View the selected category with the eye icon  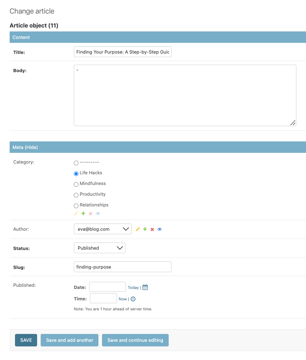pyautogui.click(x=98, y=213)
